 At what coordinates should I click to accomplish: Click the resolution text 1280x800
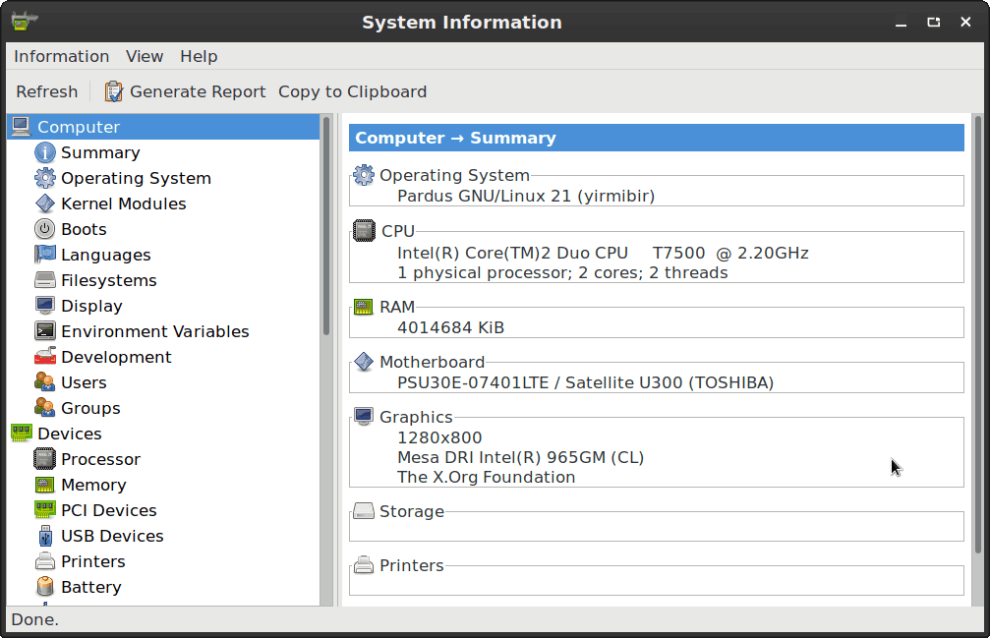coord(439,437)
